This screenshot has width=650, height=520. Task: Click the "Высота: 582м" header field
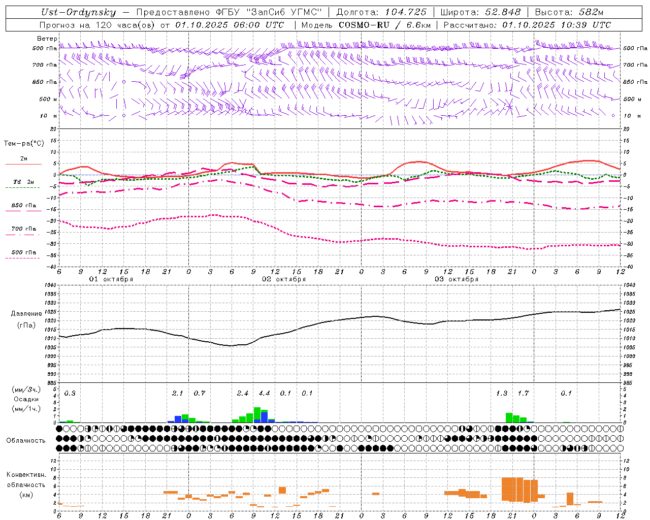click(569, 13)
